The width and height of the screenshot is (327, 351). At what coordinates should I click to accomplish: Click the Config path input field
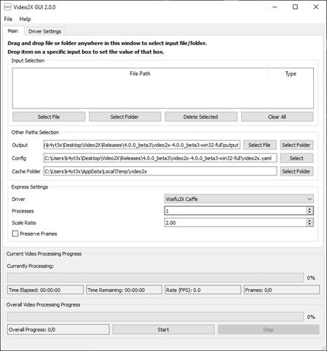[160, 158]
